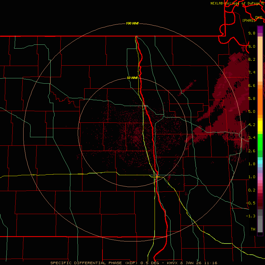Click the TH threshold label on scale
Viewport: 265px width, 265px height.
coord(253,229)
